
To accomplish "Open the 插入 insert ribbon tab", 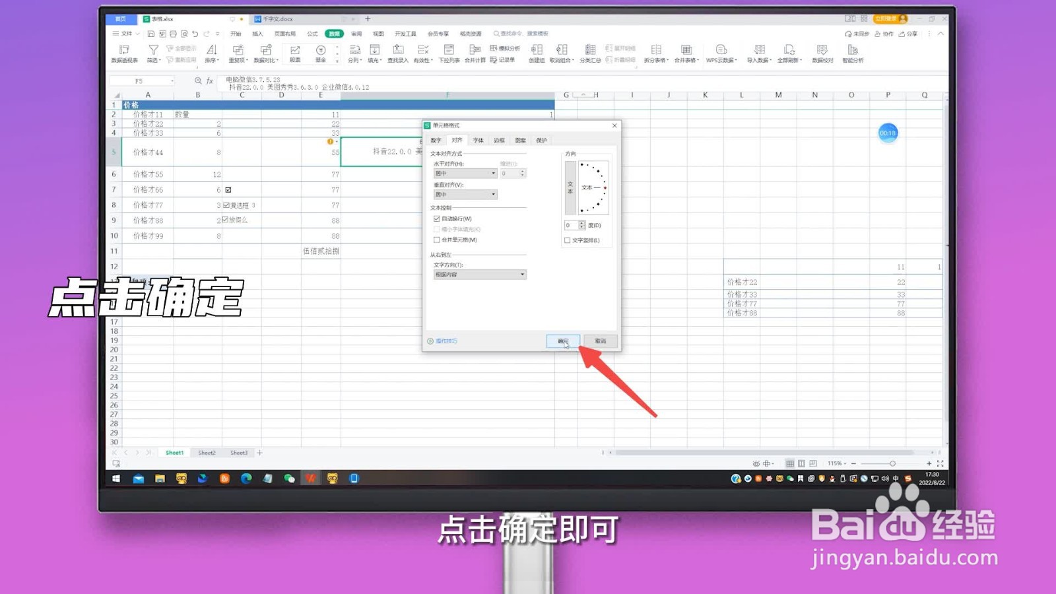I will pyautogui.click(x=257, y=34).
